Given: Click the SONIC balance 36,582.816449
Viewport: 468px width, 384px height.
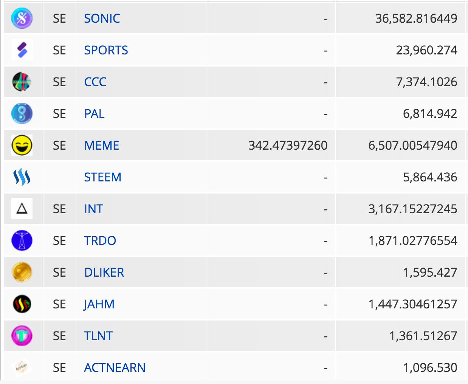Looking at the screenshot, I should (416, 18).
